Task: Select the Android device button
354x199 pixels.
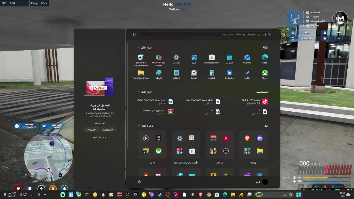Action: [x=108, y=130]
